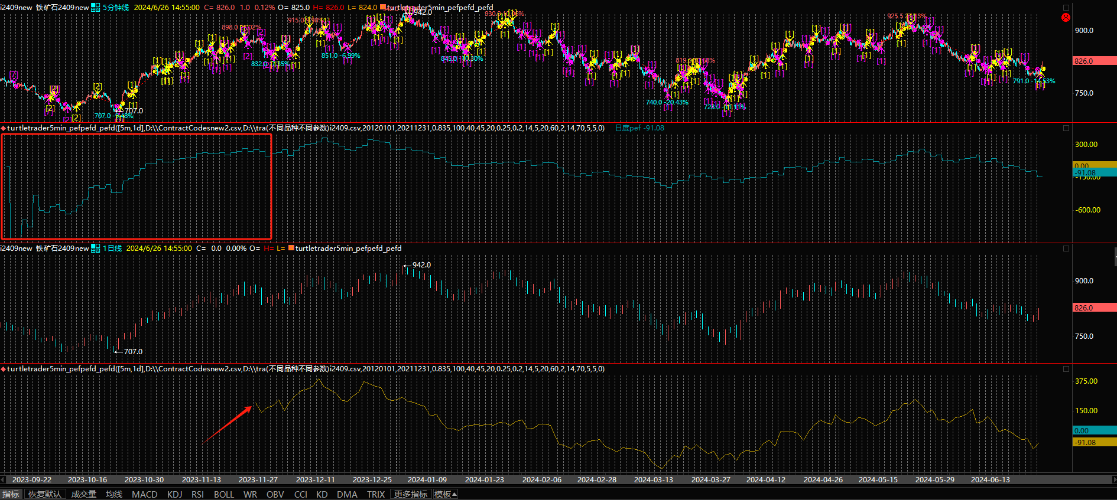The width and height of the screenshot is (1117, 500).
Task: Click the 2023-11-27 date on timeline
Action: [x=258, y=480]
